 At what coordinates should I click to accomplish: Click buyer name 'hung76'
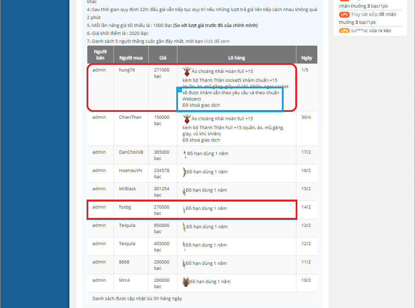point(126,70)
